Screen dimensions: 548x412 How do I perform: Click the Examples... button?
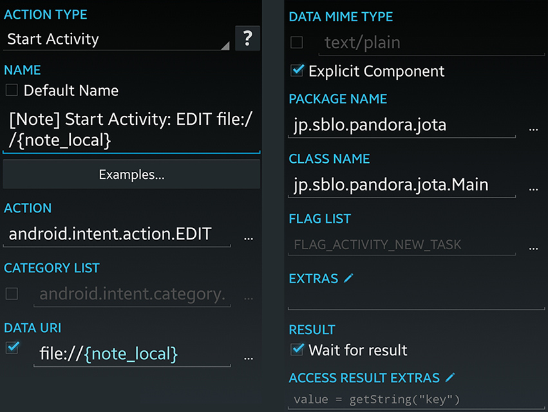pyautogui.click(x=131, y=174)
